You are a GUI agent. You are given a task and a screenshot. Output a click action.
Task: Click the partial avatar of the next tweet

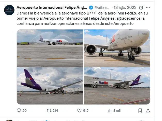click(x=9, y=120)
